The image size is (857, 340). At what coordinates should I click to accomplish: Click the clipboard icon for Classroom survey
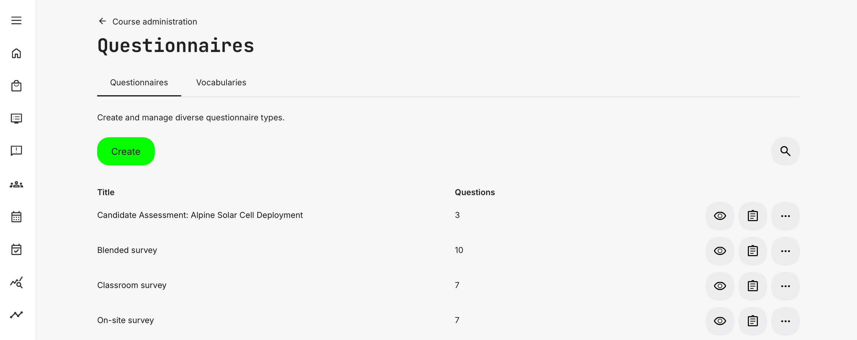753,286
